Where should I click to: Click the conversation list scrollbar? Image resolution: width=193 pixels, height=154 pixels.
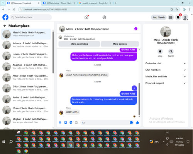[x=53, y=52]
